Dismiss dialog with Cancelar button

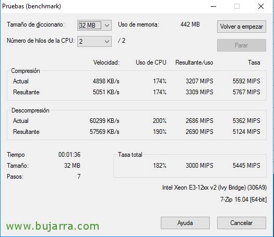[242, 223]
